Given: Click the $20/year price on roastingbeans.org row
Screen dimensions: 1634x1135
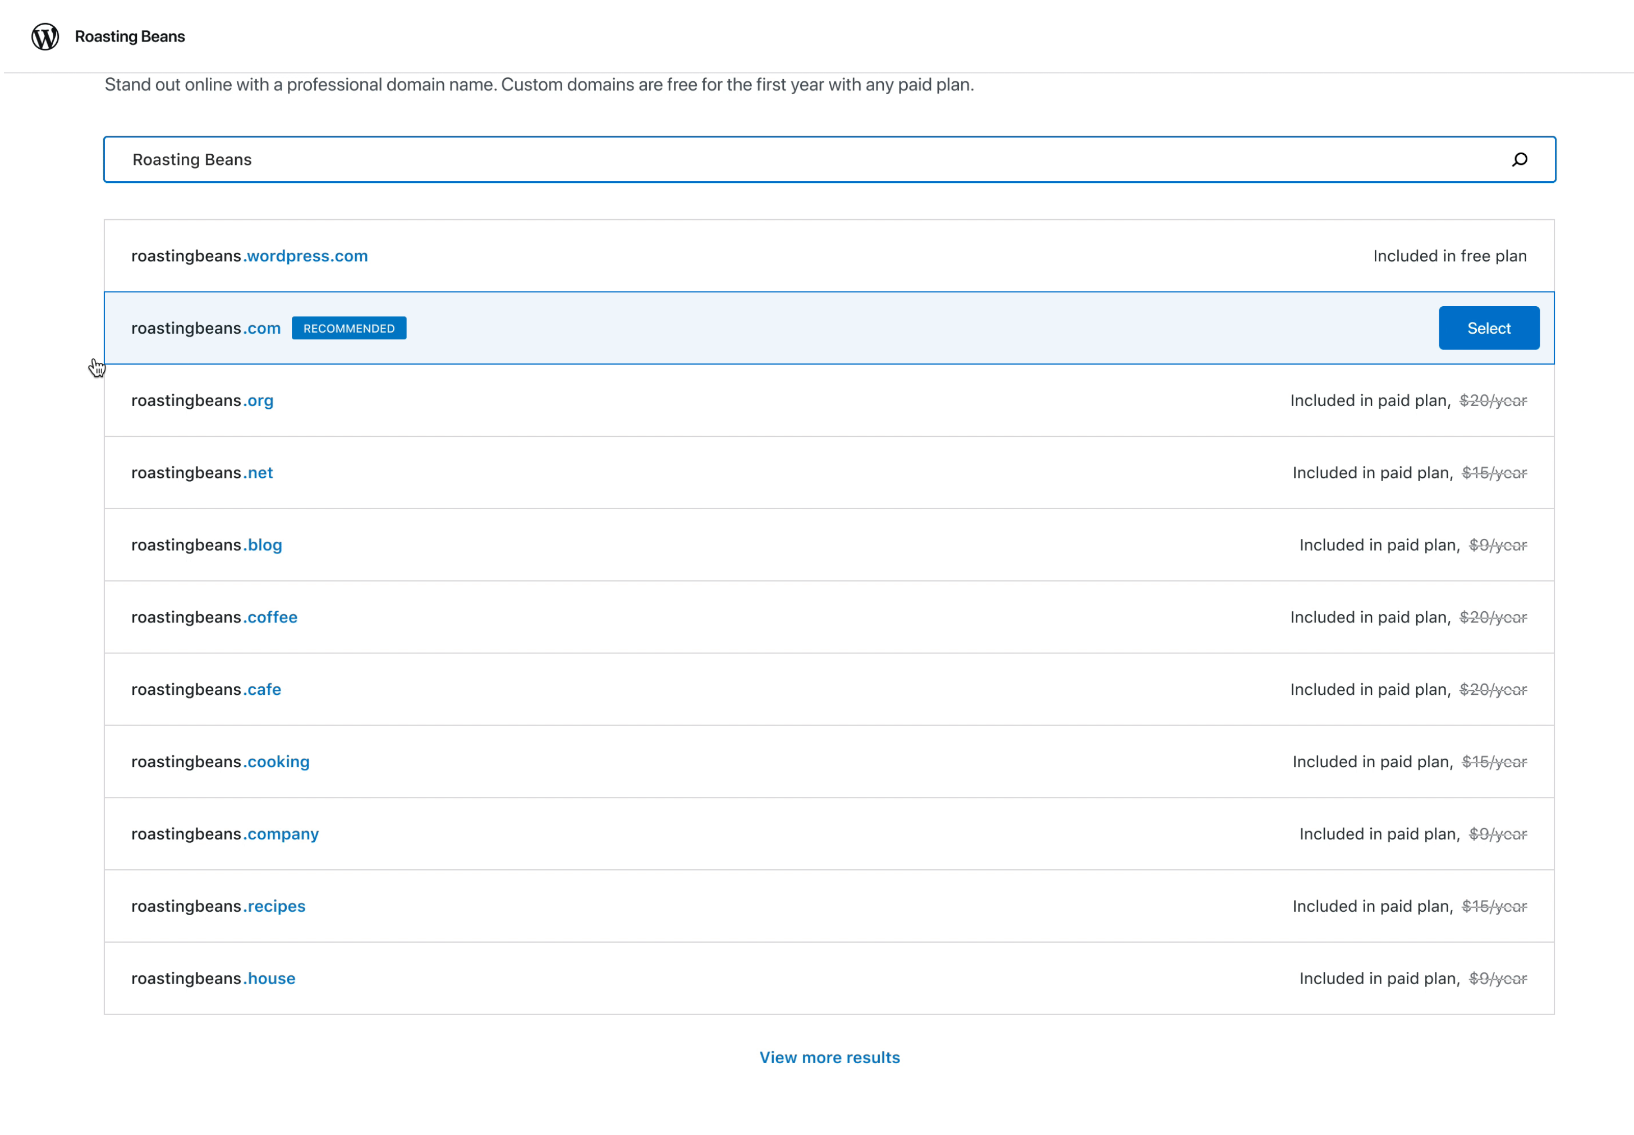Looking at the screenshot, I should tap(1493, 401).
